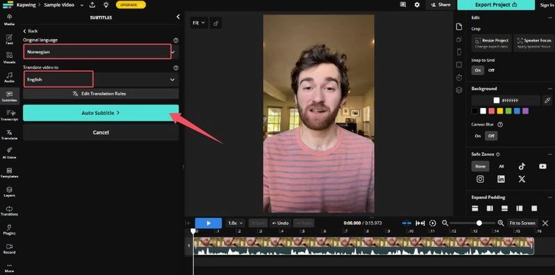555x275 pixels.
Task: Zoom in the timeline with magnifier plus
Action: coord(501,223)
